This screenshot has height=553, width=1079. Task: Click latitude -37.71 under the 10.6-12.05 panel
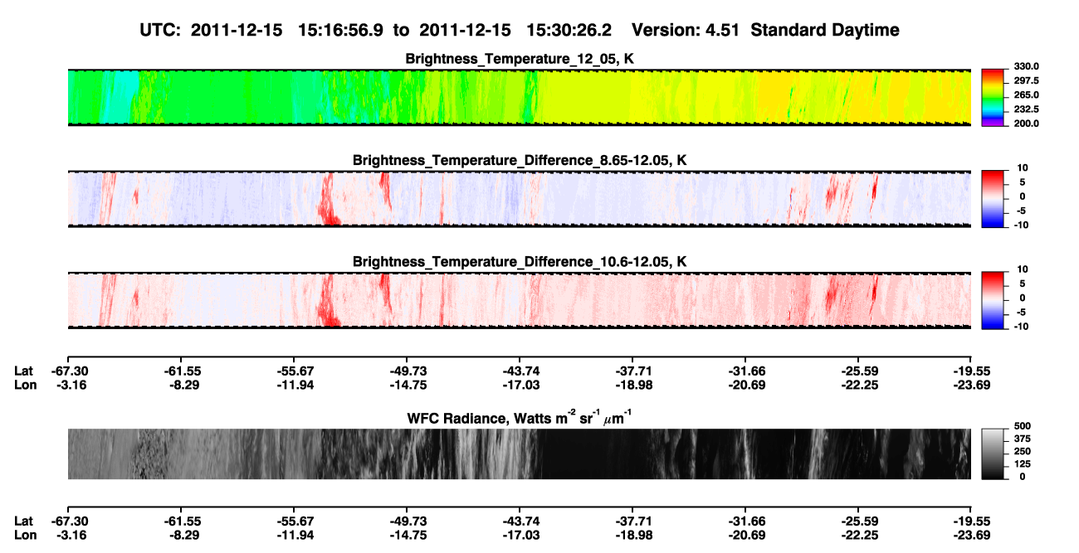(x=632, y=371)
